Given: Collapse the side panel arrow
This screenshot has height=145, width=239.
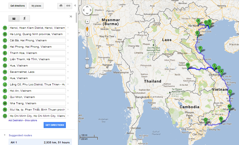Looking at the screenshot, I should (75, 5).
